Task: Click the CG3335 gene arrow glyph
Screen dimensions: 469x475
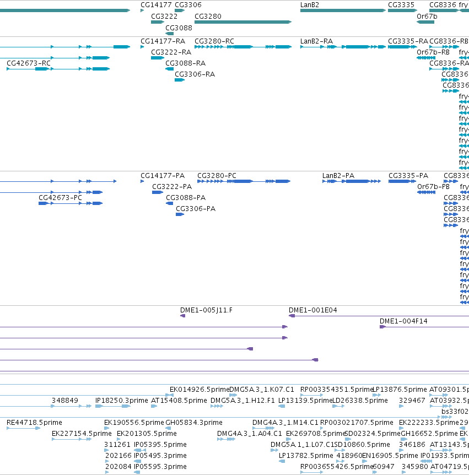Action: pos(403,10)
